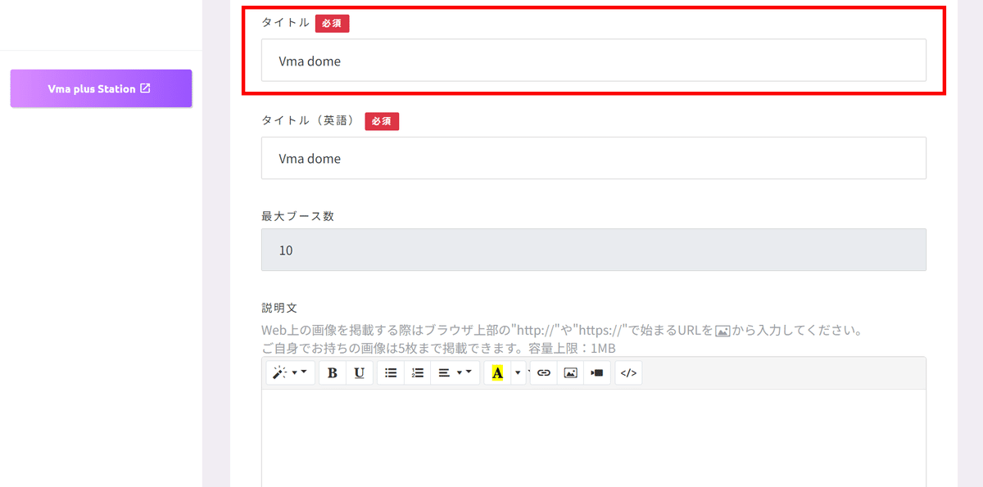Click the タイトル input field
This screenshot has width=983, height=487.
click(x=594, y=61)
